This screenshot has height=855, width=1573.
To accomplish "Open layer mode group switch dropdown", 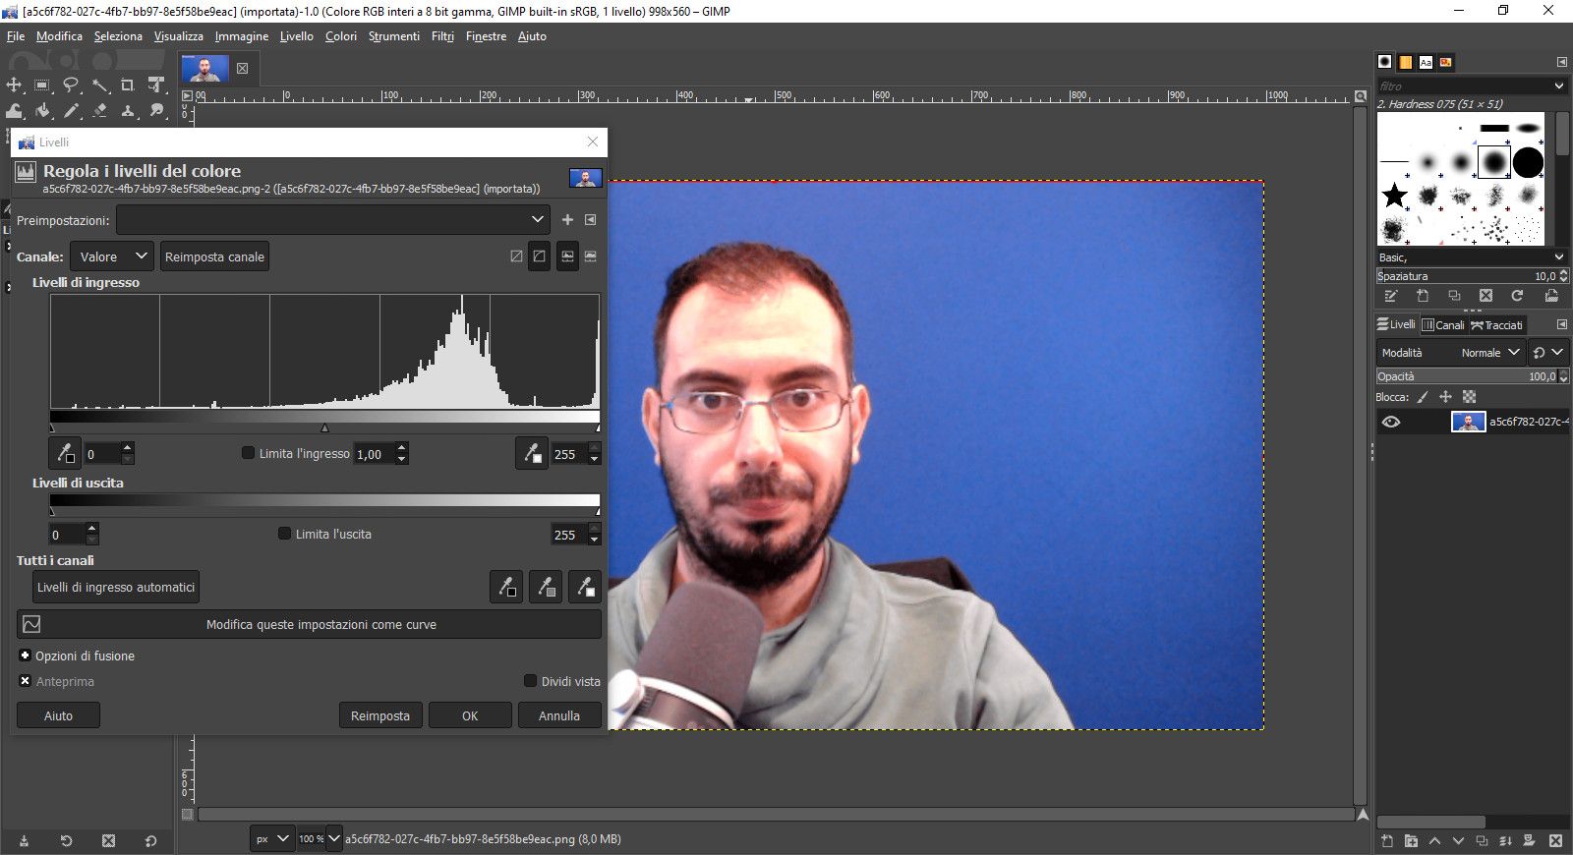I will pyautogui.click(x=1548, y=352).
